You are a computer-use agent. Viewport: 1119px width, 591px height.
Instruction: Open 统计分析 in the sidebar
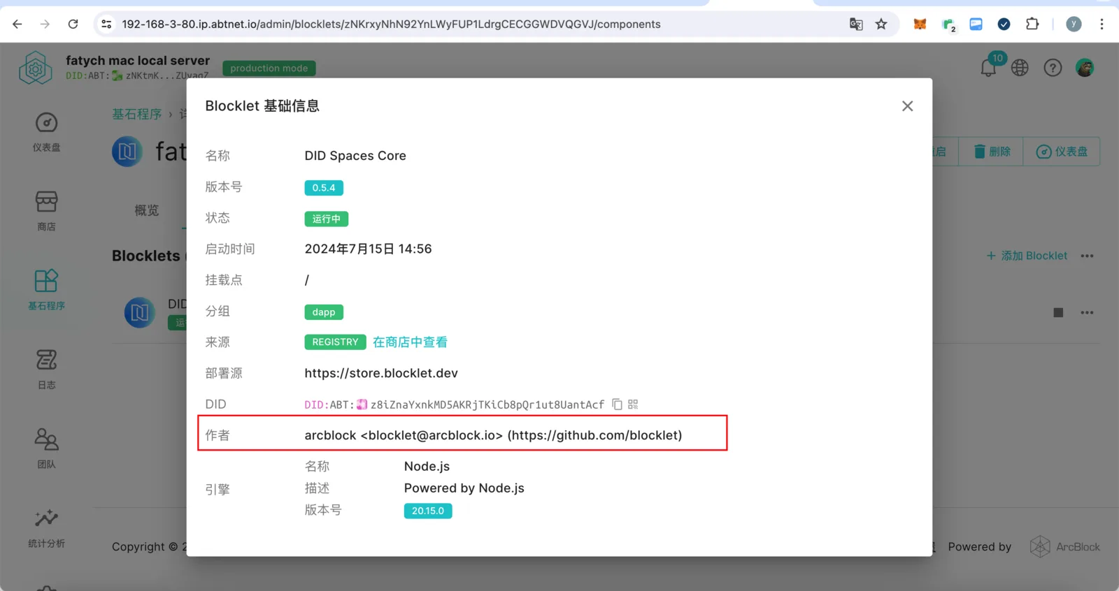pyautogui.click(x=46, y=527)
